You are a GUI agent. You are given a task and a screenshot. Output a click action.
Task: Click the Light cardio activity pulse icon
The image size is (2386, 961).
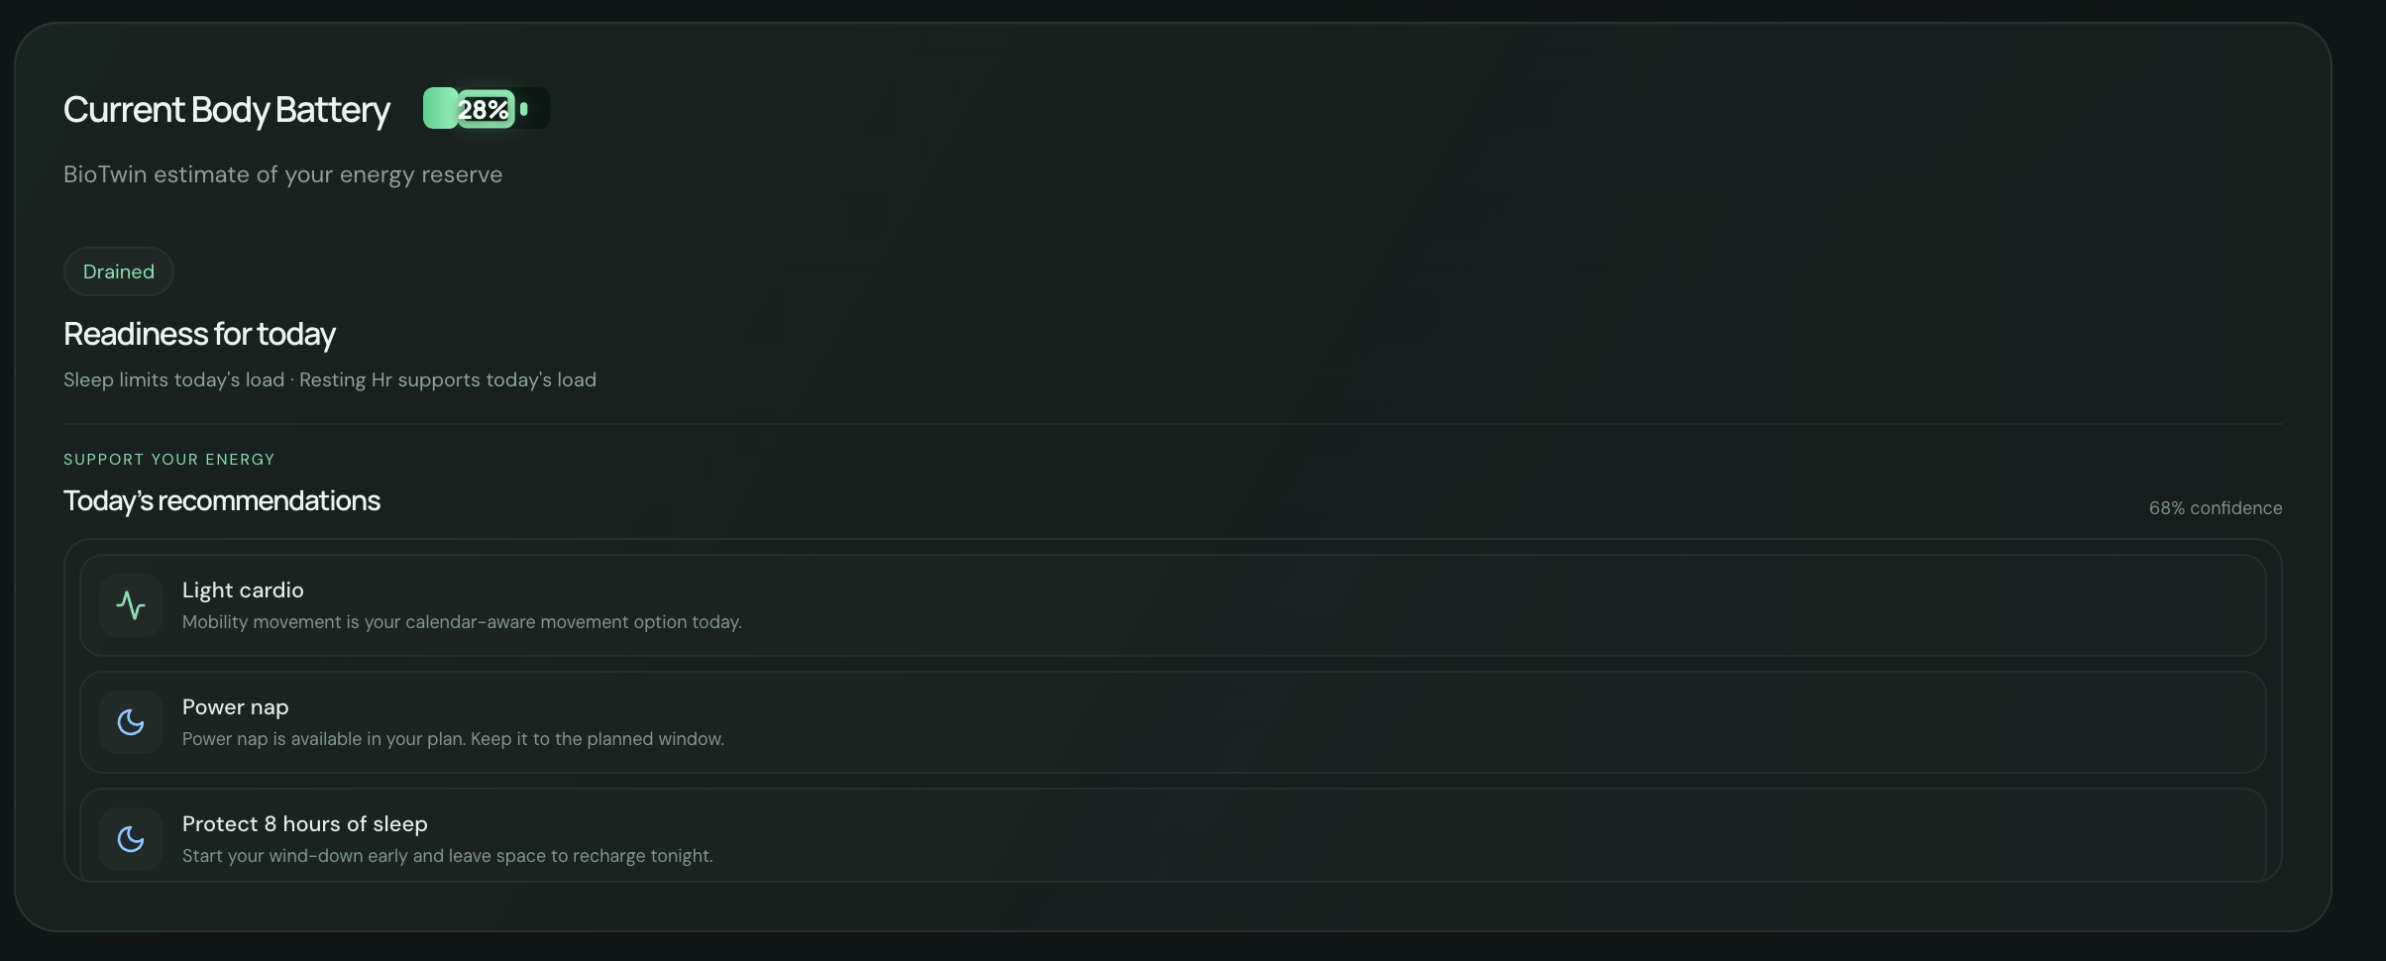coord(131,605)
